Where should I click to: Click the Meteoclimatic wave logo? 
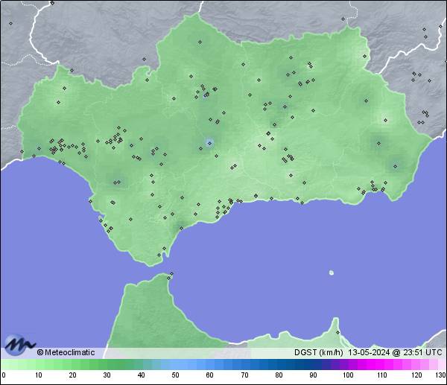coord(19,344)
